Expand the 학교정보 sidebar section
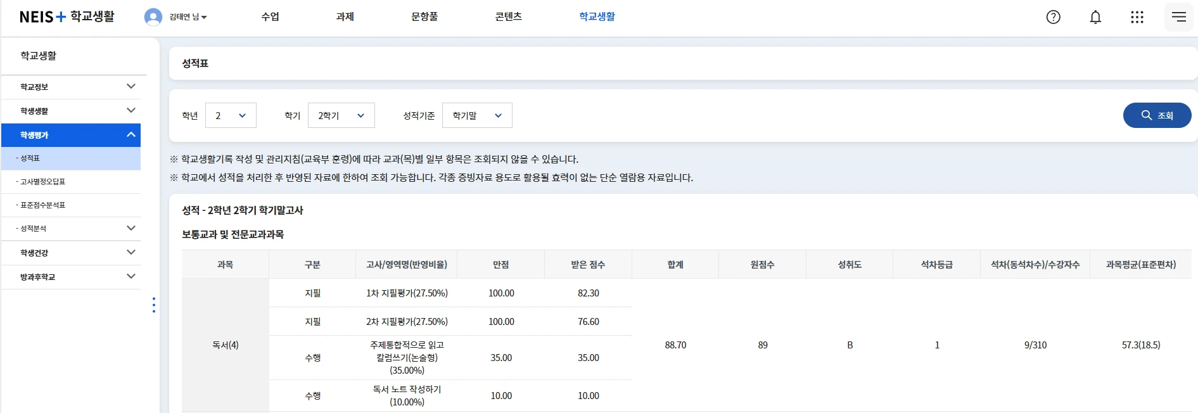The height and width of the screenshot is (413, 1198). [x=71, y=87]
